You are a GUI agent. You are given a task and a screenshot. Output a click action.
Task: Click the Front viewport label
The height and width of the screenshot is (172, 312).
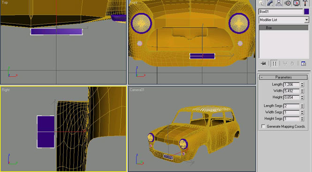pyautogui.click(x=134, y=3)
